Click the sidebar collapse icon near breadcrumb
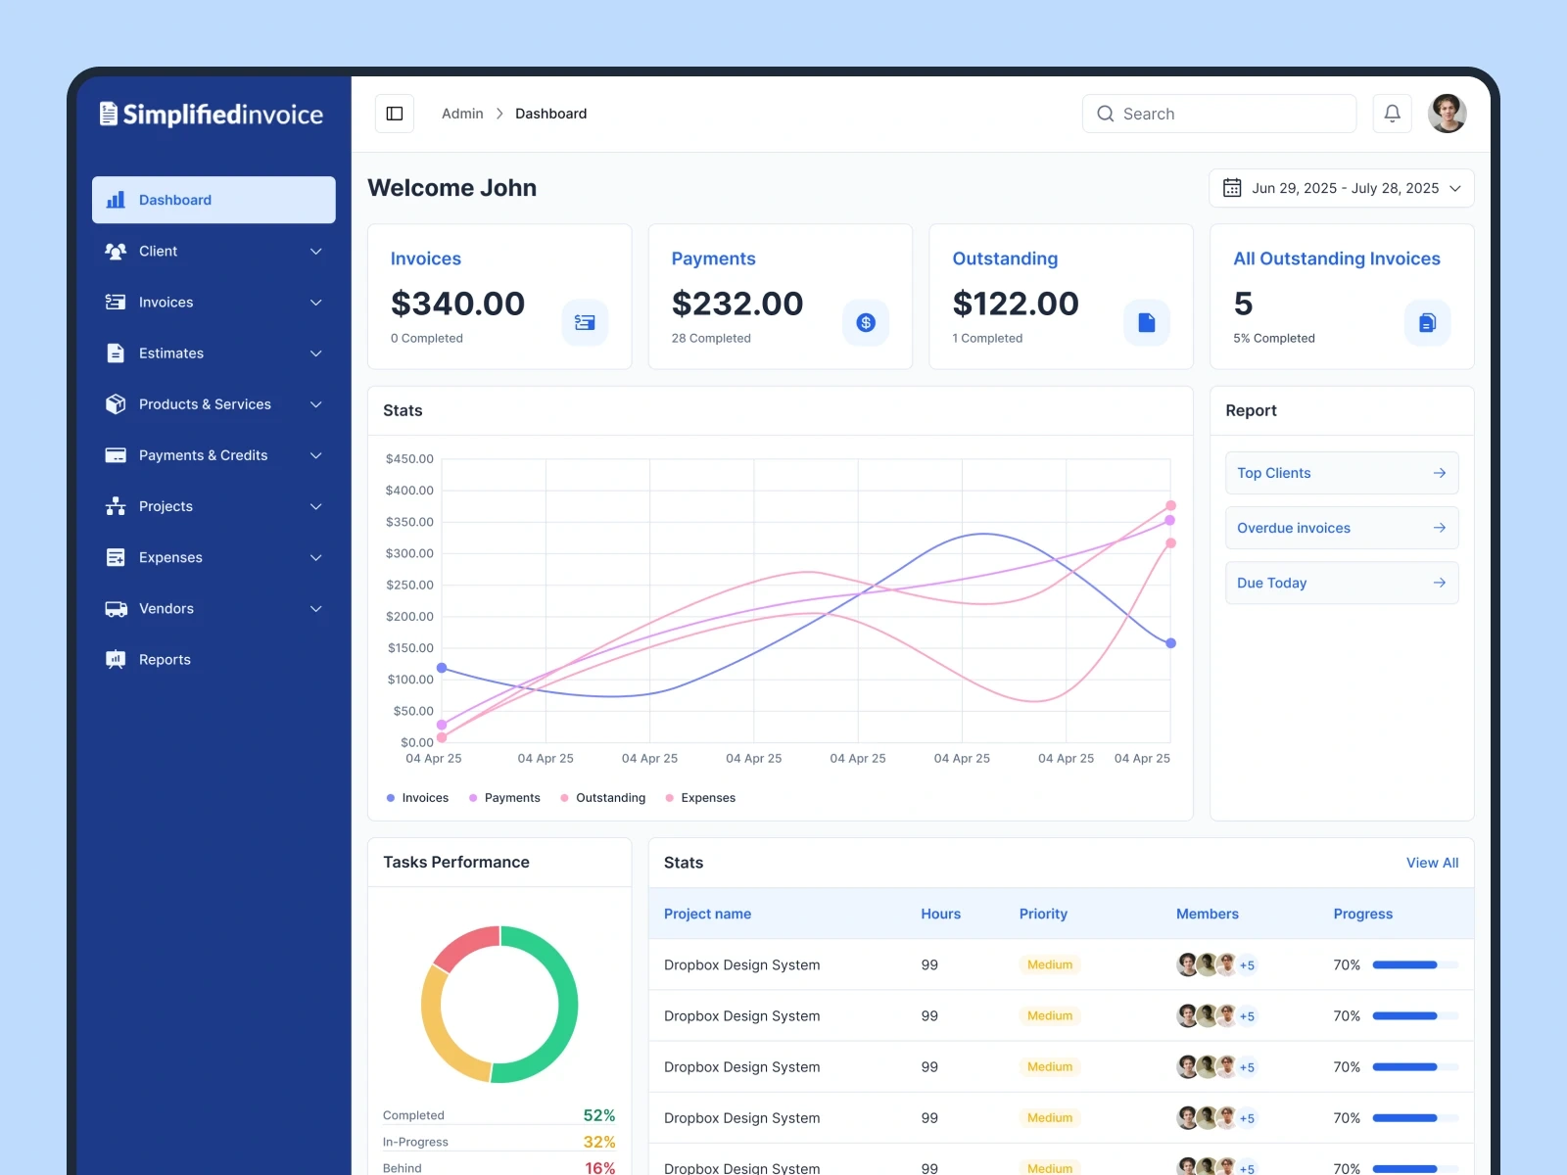 click(x=395, y=114)
